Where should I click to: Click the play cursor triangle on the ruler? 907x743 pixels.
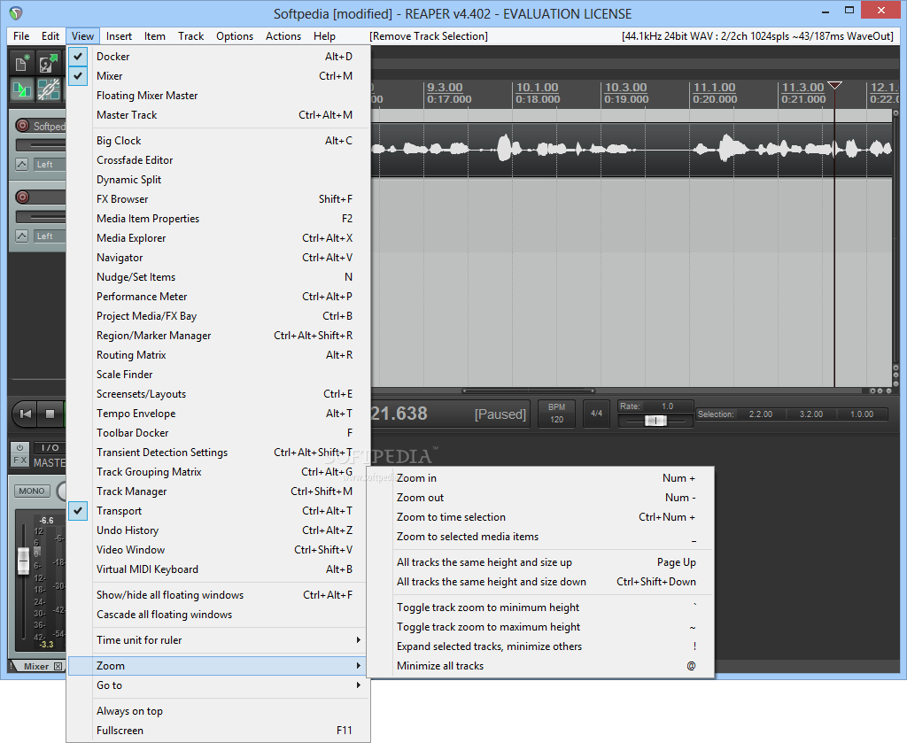click(x=834, y=86)
